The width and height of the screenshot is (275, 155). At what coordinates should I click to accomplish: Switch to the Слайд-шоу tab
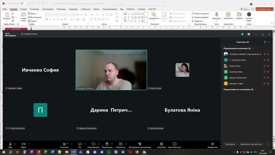point(85,9)
